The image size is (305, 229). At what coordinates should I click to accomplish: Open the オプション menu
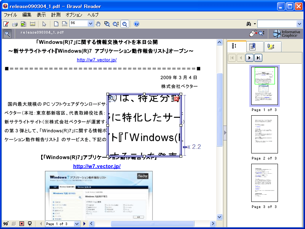click(x=74, y=15)
